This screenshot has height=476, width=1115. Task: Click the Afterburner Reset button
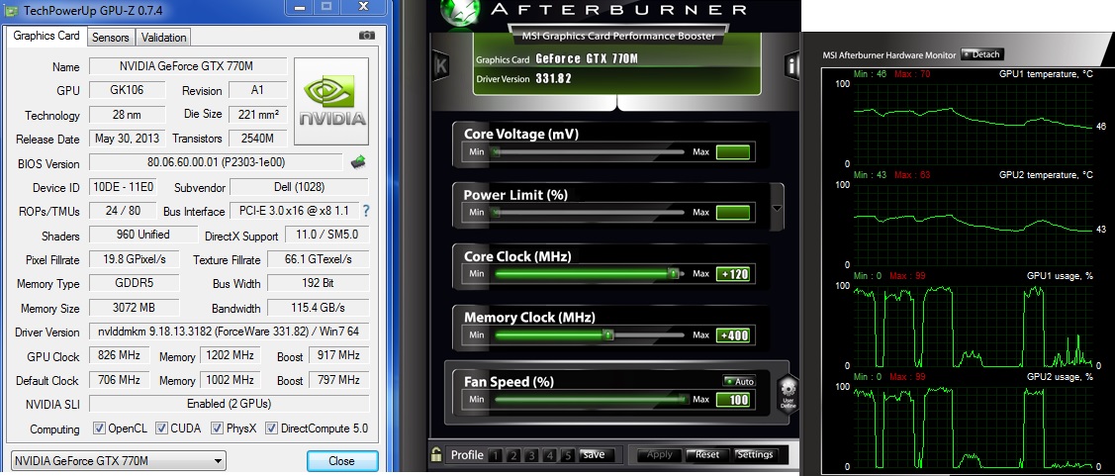point(705,454)
